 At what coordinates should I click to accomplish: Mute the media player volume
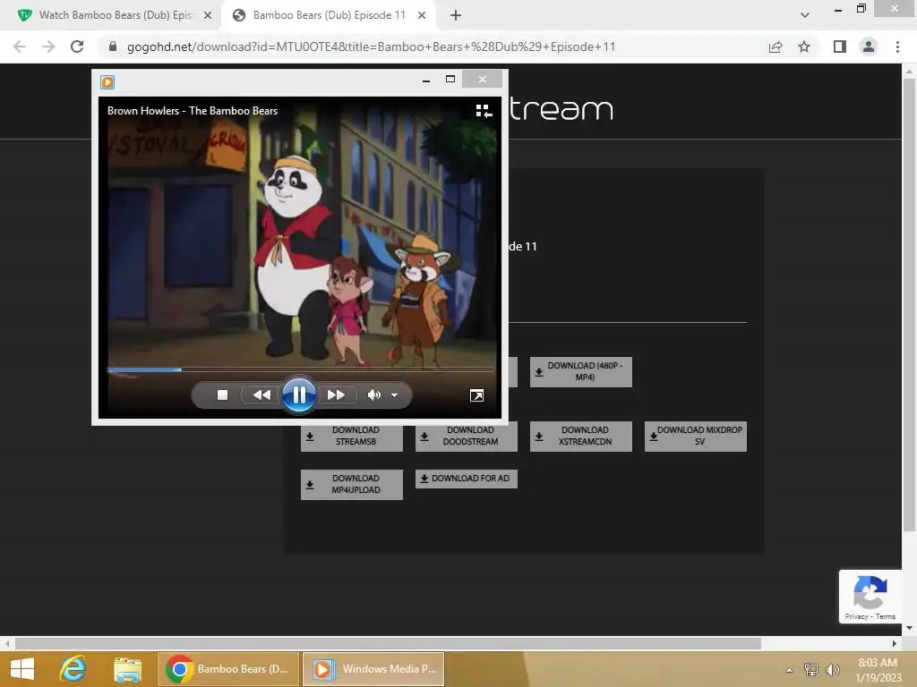click(x=373, y=395)
